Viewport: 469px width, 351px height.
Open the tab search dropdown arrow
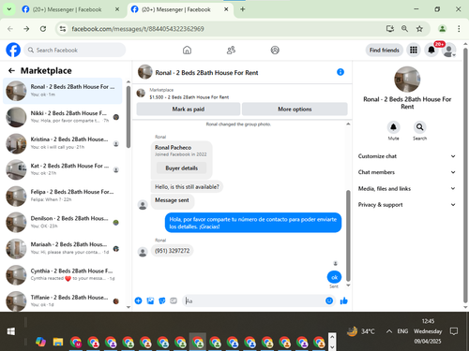point(9,9)
